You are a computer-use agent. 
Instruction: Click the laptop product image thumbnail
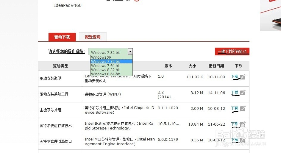point(271,15)
